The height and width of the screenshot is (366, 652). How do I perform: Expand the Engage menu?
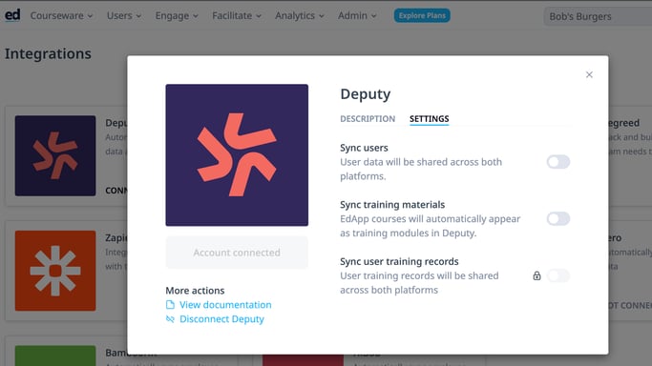click(x=177, y=16)
